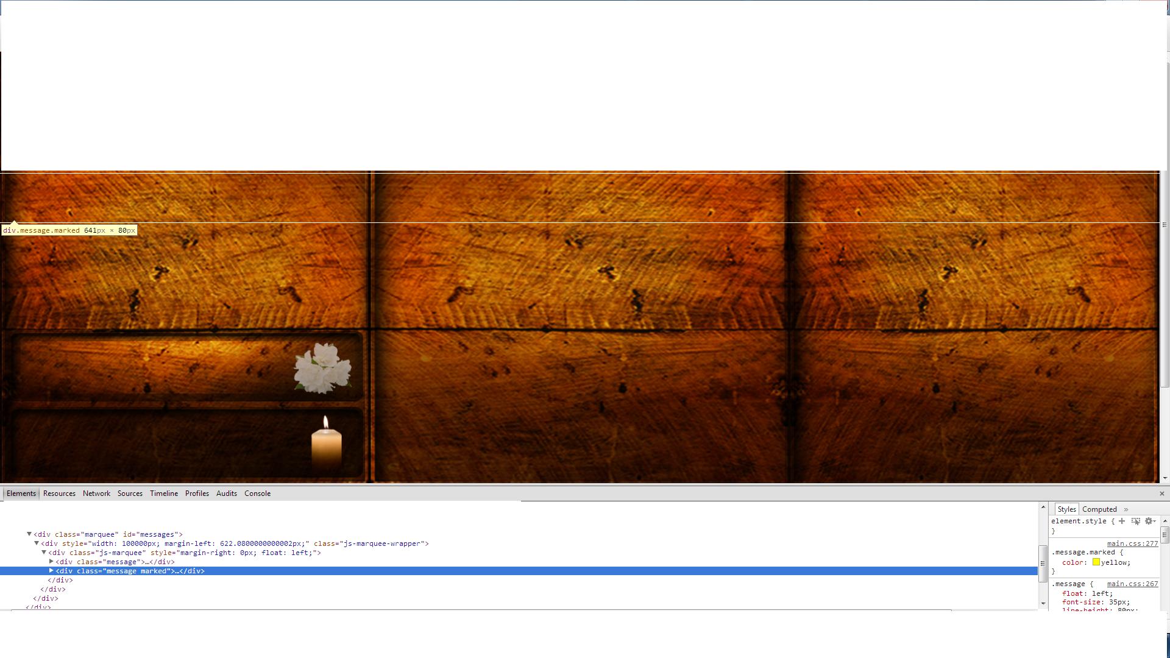Open the Timeline panel
This screenshot has height=658, width=1170.
pos(163,493)
